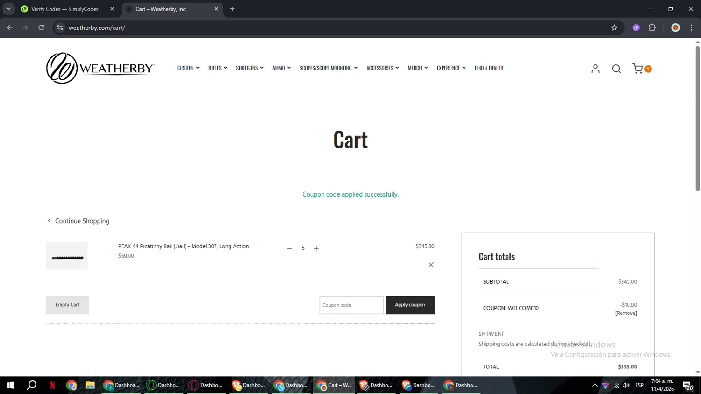Viewport: 701px width, 394px height.
Task: Focus the Coupon code input field
Action: [x=351, y=305]
